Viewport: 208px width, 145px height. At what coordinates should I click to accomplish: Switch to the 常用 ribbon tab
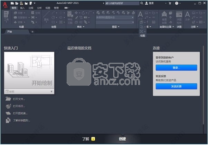pos(14,8)
